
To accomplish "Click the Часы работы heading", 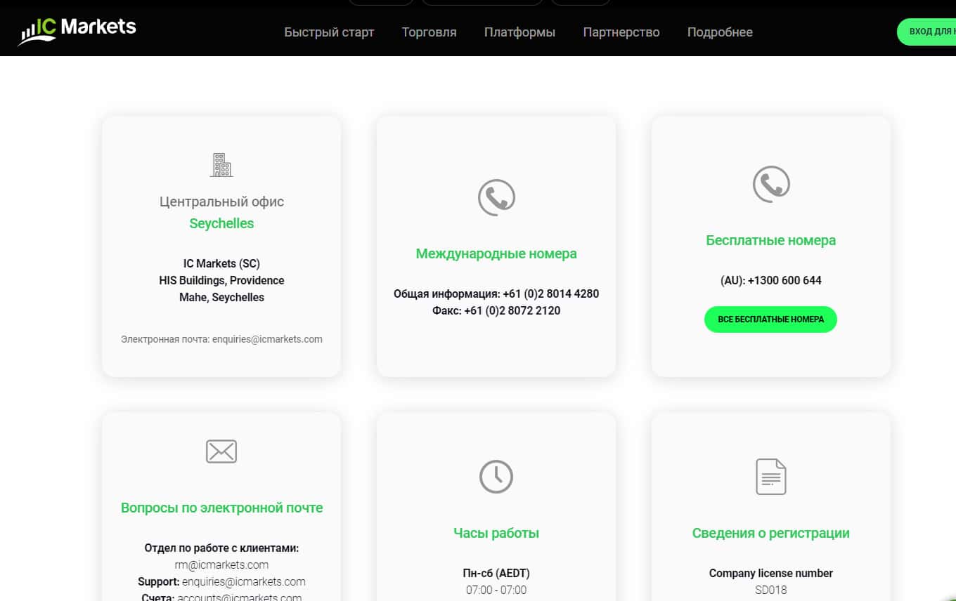I will coord(496,533).
